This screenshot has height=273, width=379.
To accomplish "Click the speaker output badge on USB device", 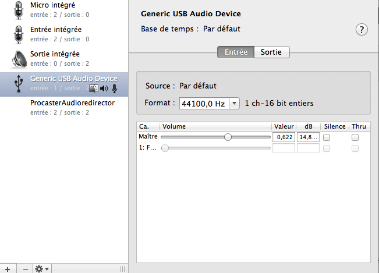I will tap(104, 88).
